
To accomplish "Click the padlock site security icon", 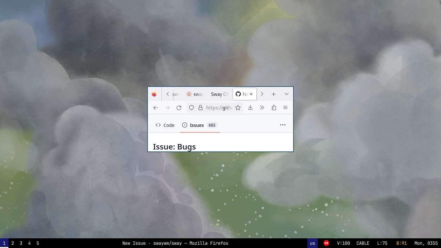I will 200,108.
